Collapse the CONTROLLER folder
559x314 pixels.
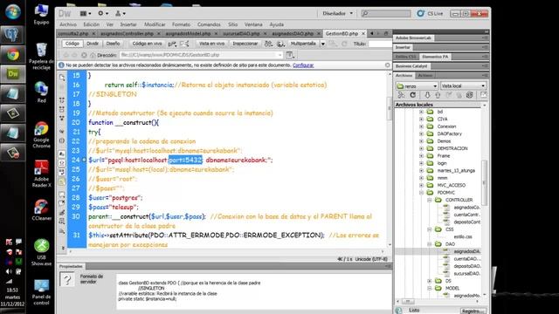point(429,200)
